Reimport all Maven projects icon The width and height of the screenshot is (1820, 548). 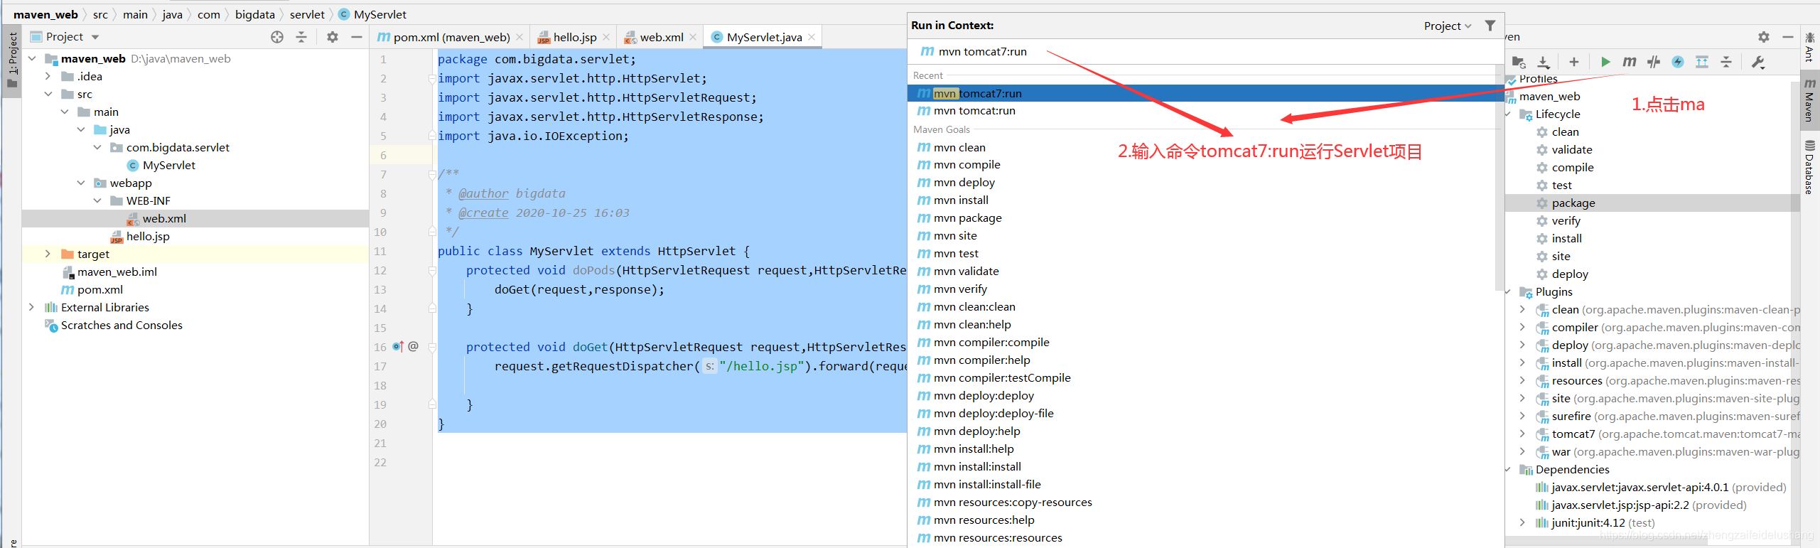(1519, 62)
